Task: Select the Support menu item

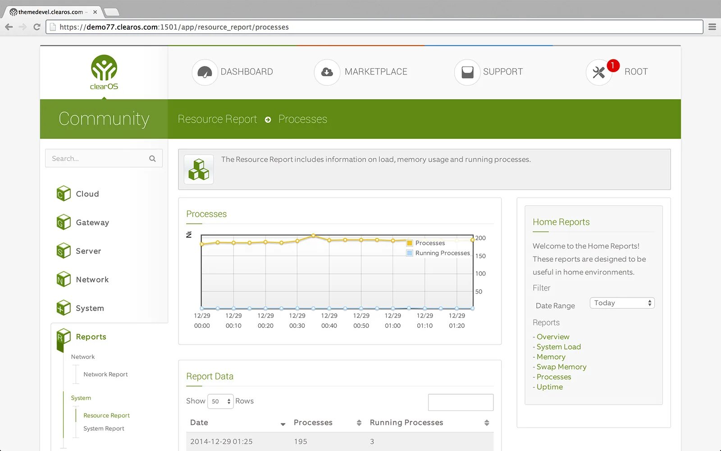Action: 503,72
